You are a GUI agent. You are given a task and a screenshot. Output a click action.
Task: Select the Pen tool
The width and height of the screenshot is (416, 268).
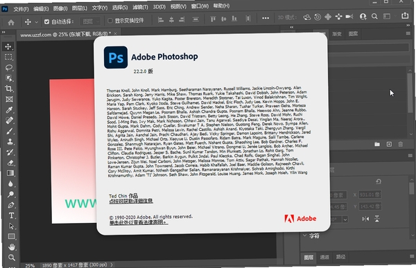pos(11,205)
